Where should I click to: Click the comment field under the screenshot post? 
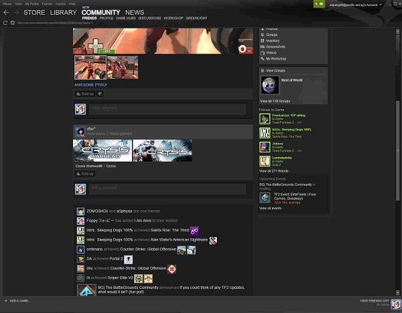coord(167,109)
